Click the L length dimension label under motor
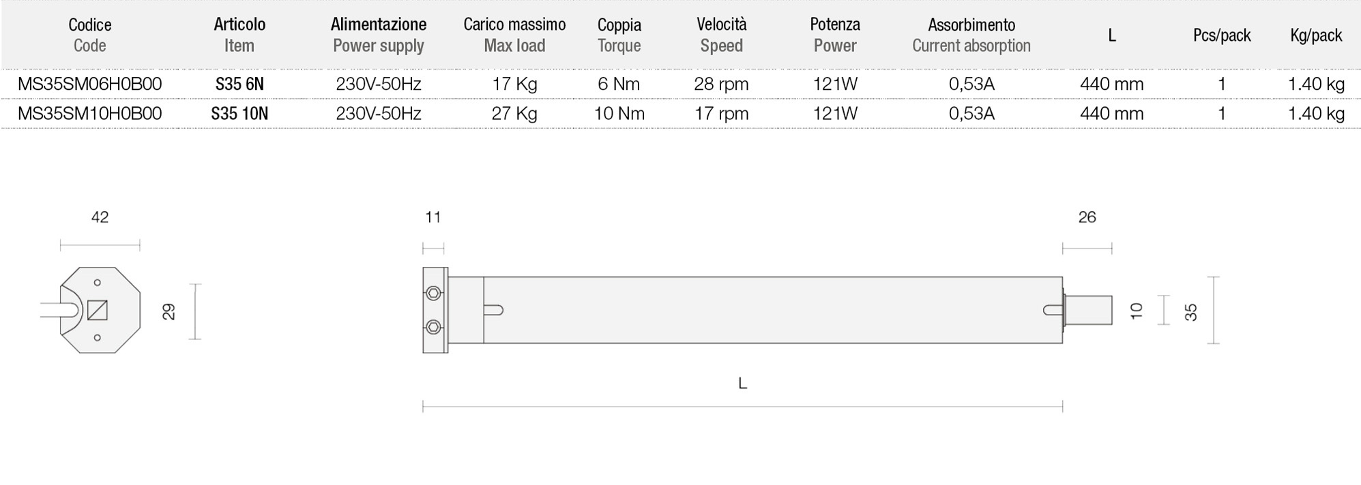This screenshot has width=1361, height=485. coord(742,384)
